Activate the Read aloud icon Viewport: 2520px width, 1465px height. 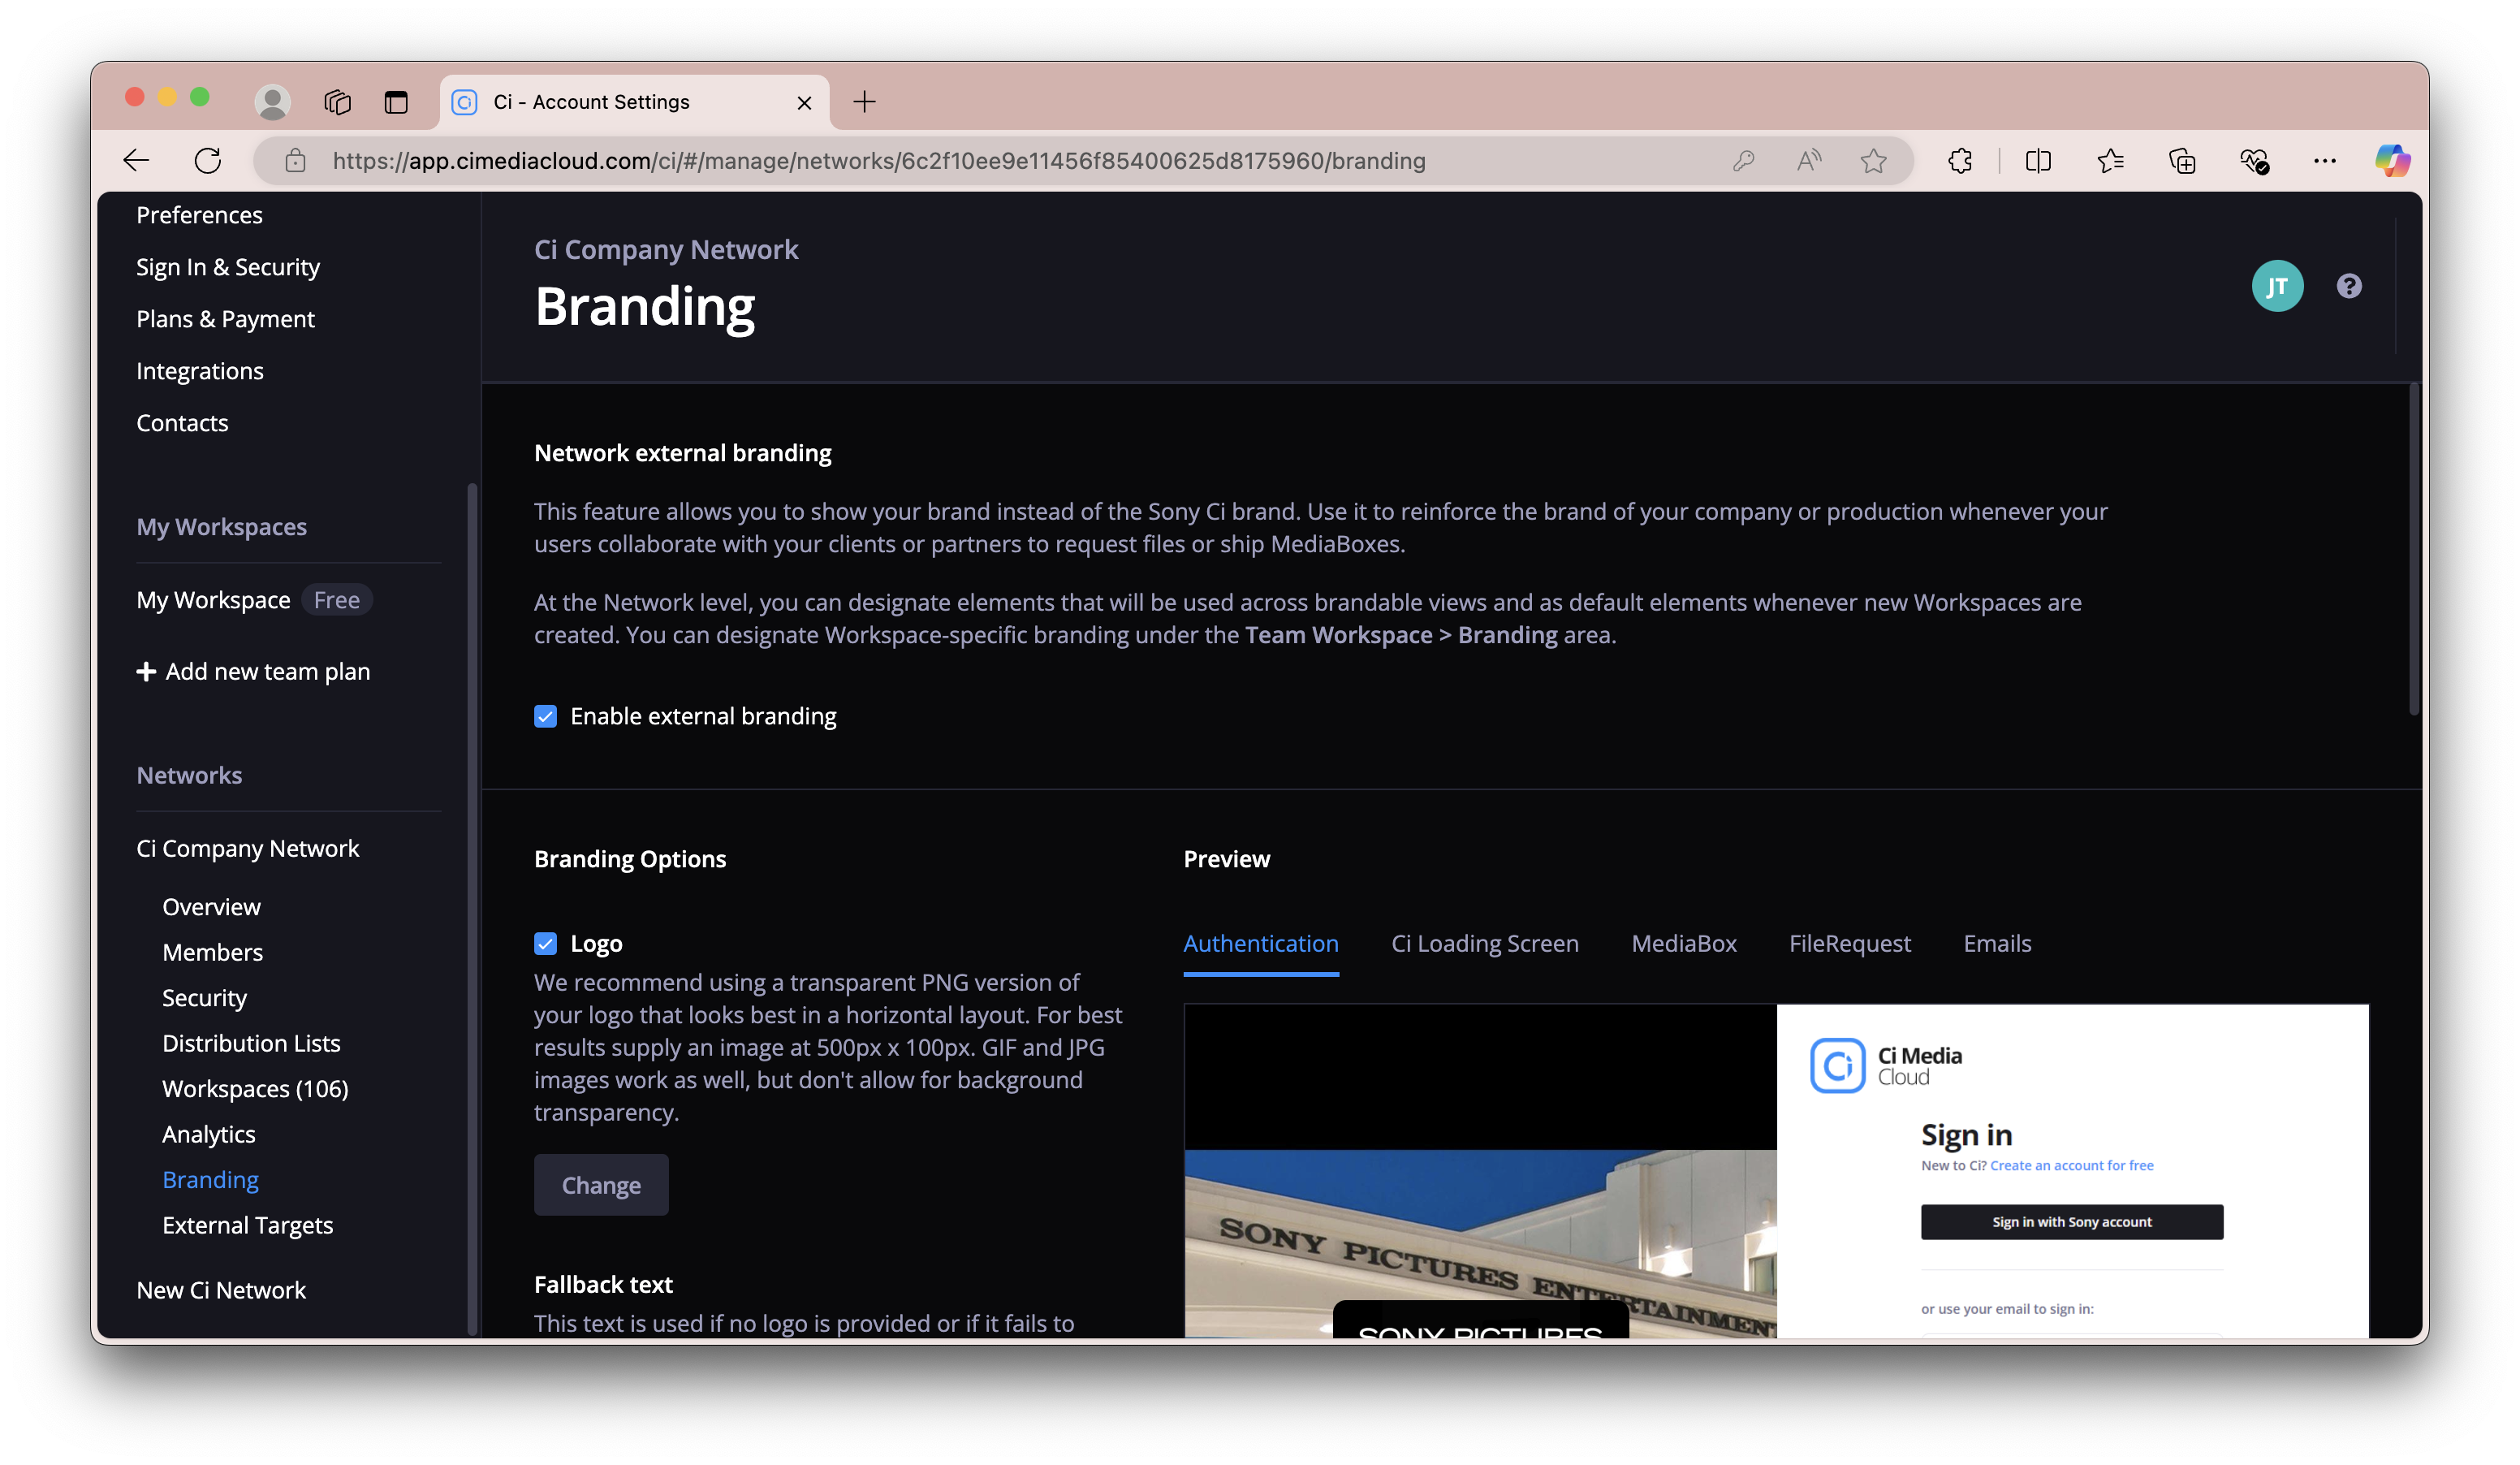pos(1809,161)
